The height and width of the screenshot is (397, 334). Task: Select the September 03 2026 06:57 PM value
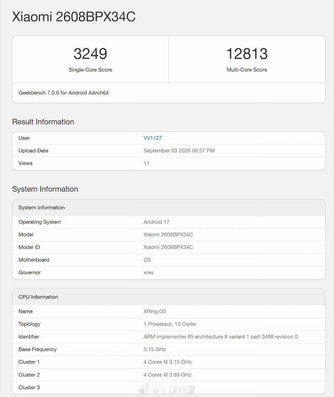pos(179,151)
